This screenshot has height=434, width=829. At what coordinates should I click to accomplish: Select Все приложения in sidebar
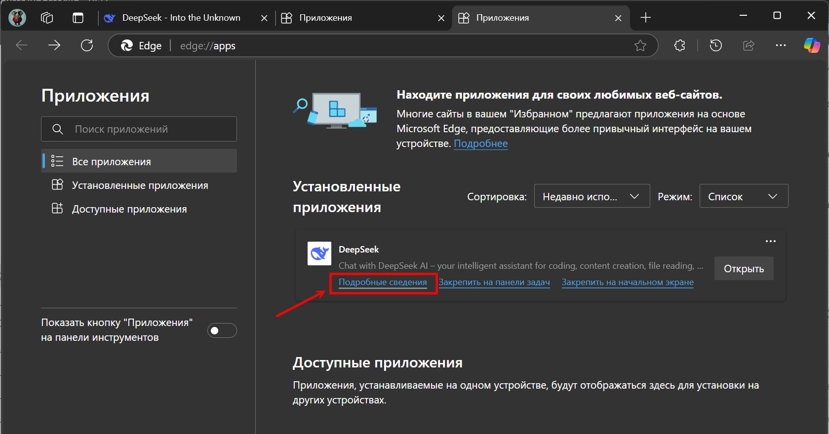(x=139, y=161)
